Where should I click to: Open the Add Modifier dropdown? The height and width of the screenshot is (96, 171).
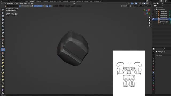[163, 55]
